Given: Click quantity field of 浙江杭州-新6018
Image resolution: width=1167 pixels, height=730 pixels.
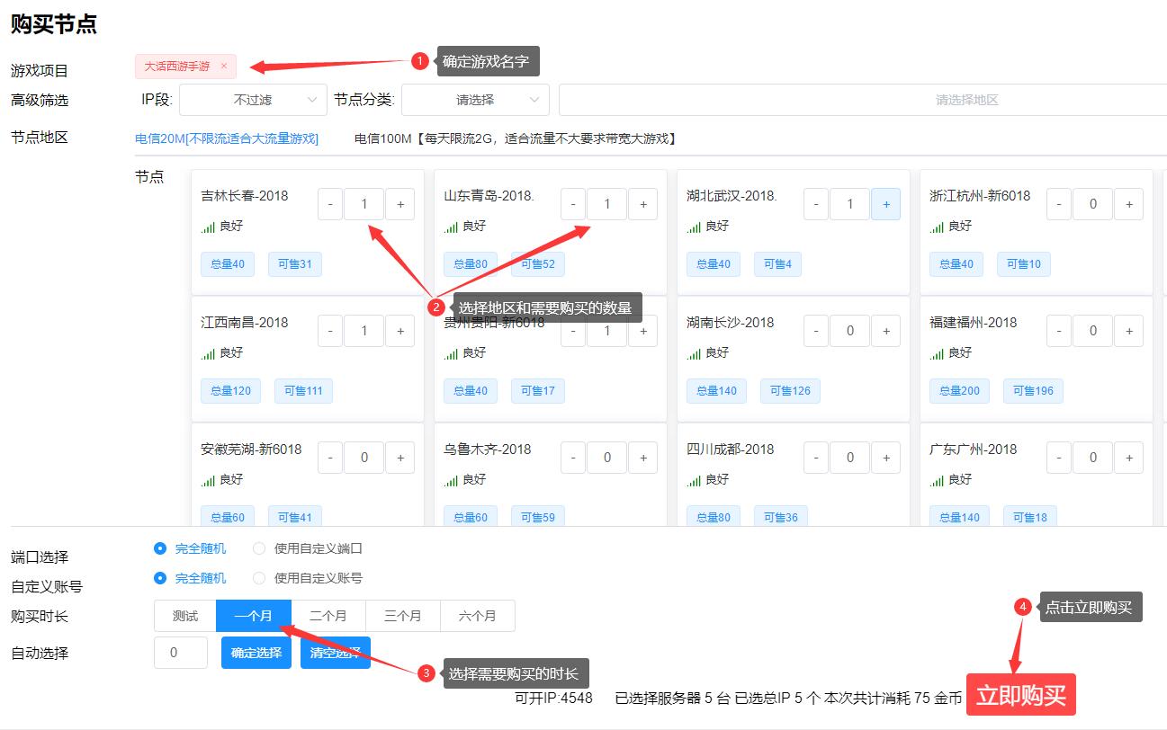Looking at the screenshot, I should [x=1093, y=204].
